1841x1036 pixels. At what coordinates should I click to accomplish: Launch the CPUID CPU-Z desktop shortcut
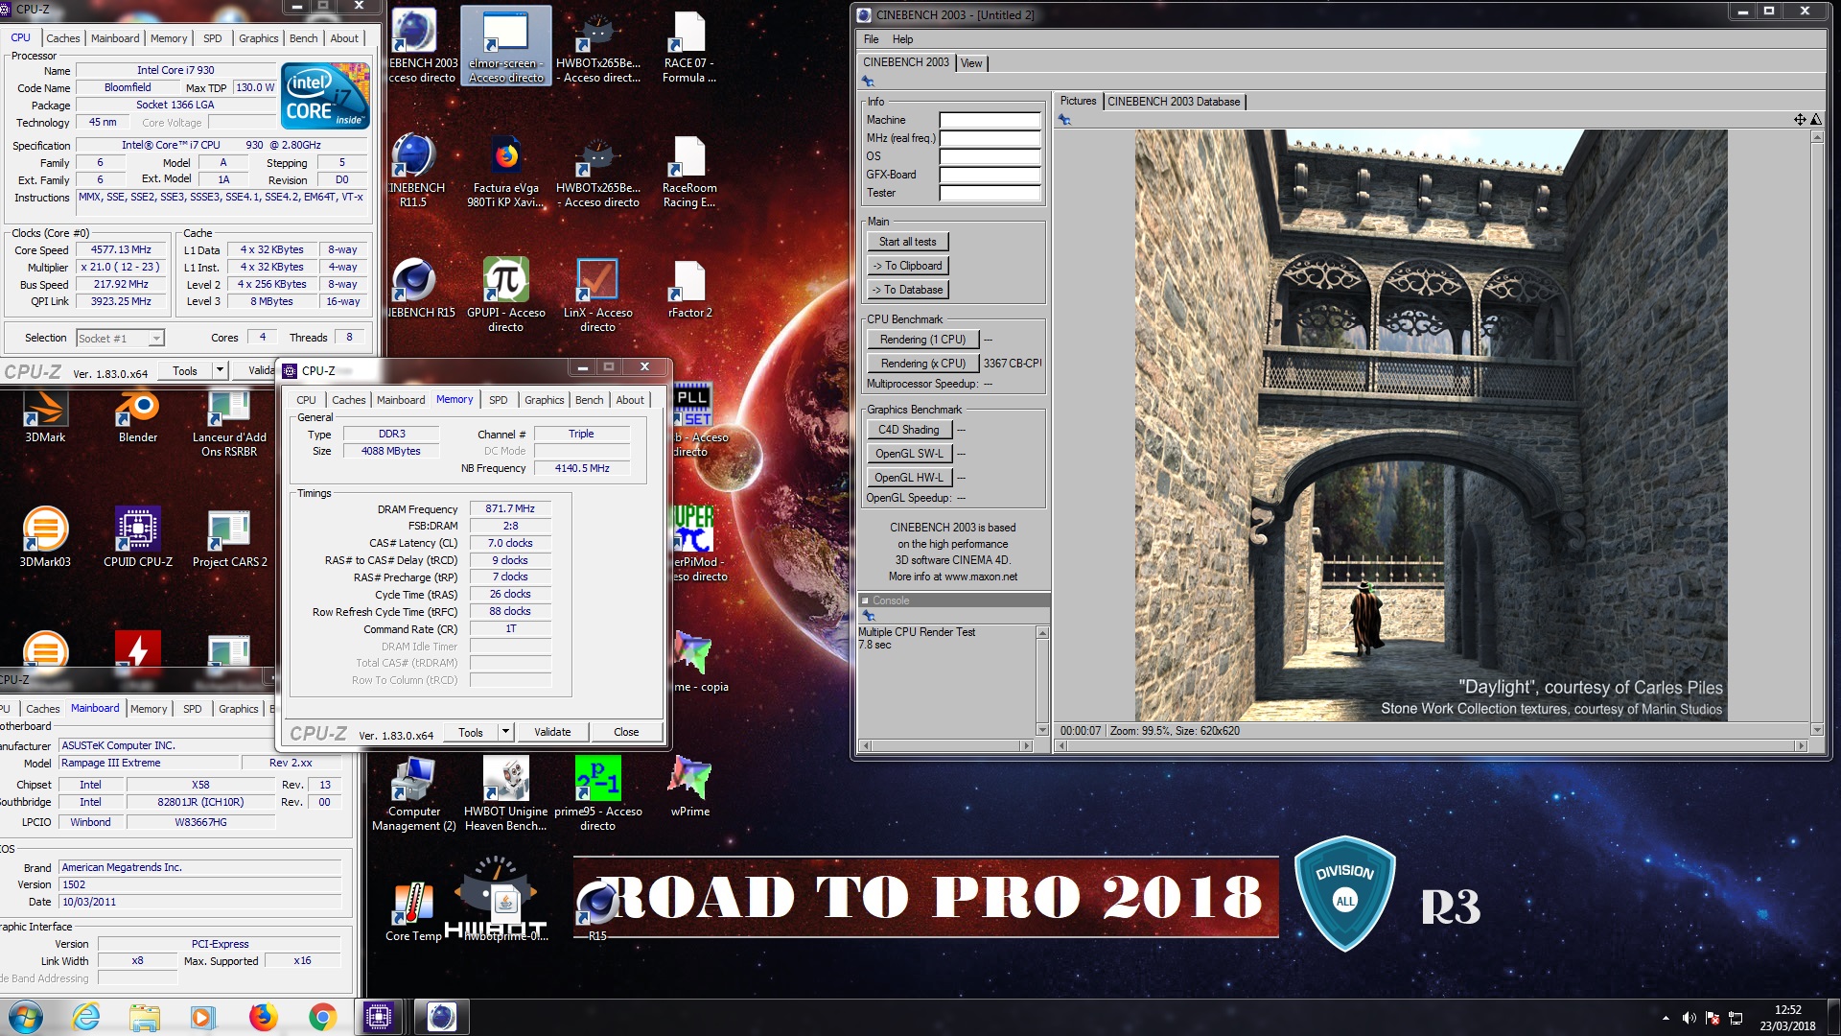[x=138, y=537]
